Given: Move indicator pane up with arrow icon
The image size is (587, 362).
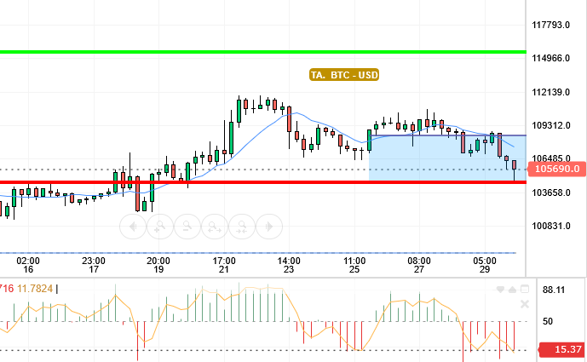Looking at the screenshot, I should tap(513, 290).
